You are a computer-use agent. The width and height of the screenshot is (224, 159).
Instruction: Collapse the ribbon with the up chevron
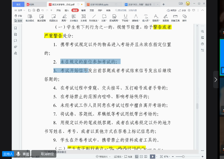click(203, 10)
